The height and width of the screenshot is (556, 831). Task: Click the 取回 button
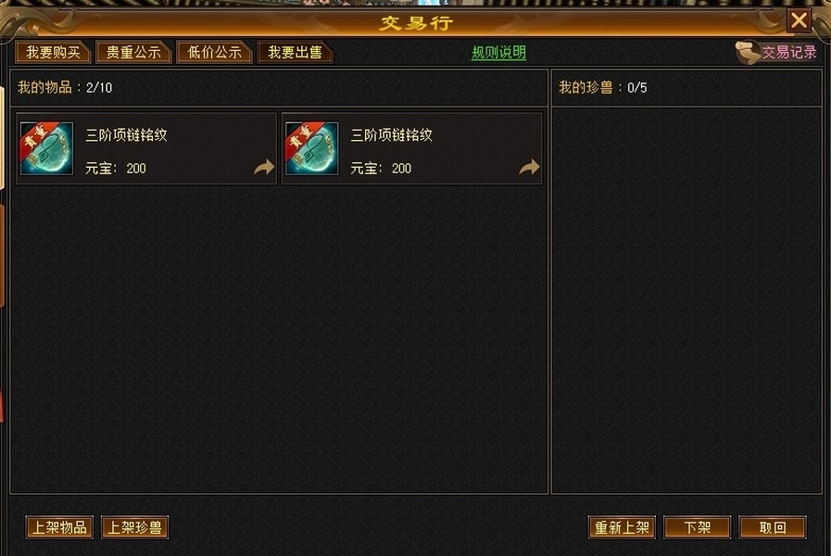(773, 527)
